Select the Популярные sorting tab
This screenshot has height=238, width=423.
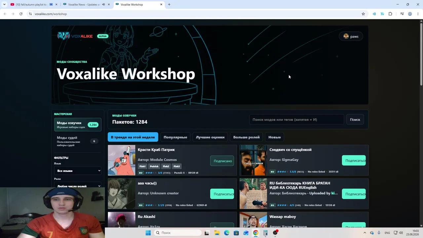175,137
